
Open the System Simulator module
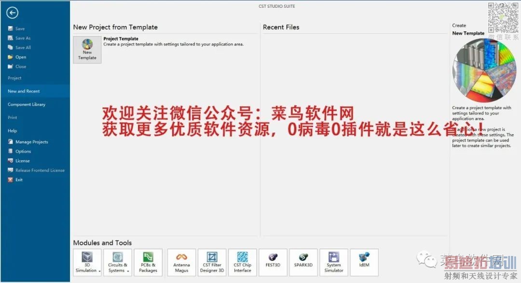(x=334, y=262)
